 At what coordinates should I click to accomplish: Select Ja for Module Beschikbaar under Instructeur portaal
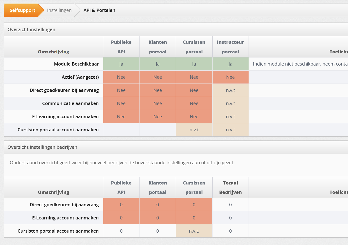pyautogui.click(x=230, y=64)
